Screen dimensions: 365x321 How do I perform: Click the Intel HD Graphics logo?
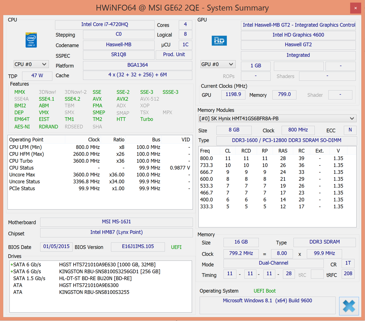coord(219,41)
